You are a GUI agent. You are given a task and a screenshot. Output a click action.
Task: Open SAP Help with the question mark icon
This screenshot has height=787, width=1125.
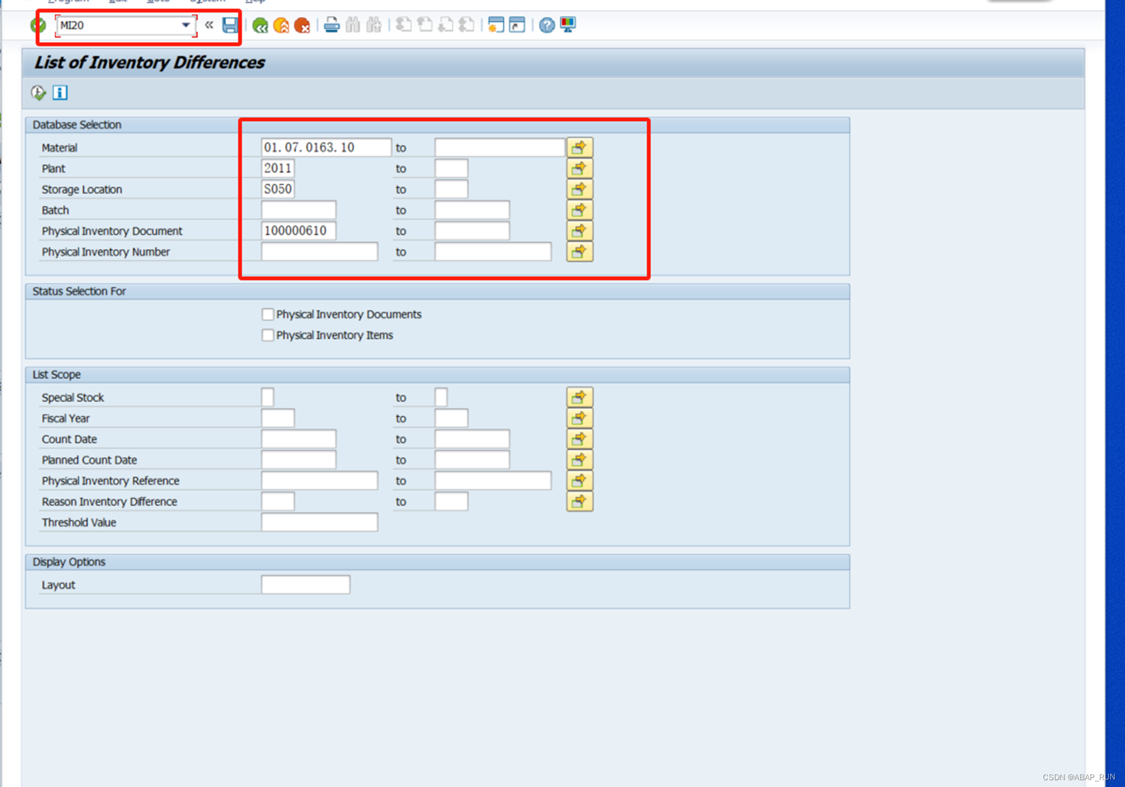(x=547, y=25)
